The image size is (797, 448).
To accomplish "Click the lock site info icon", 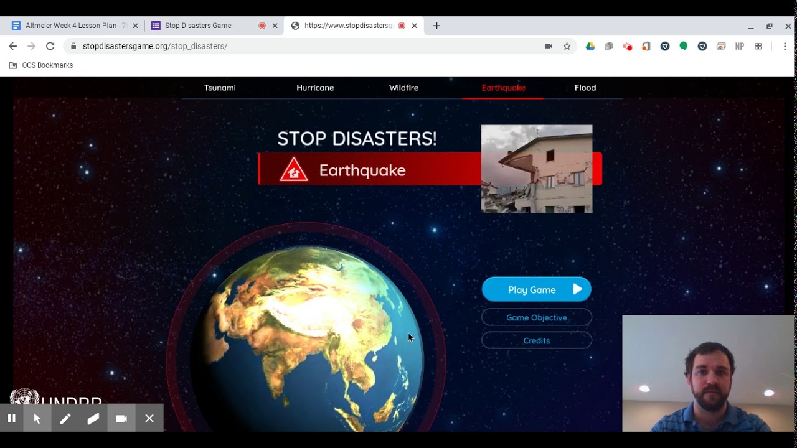I will point(74,46).
